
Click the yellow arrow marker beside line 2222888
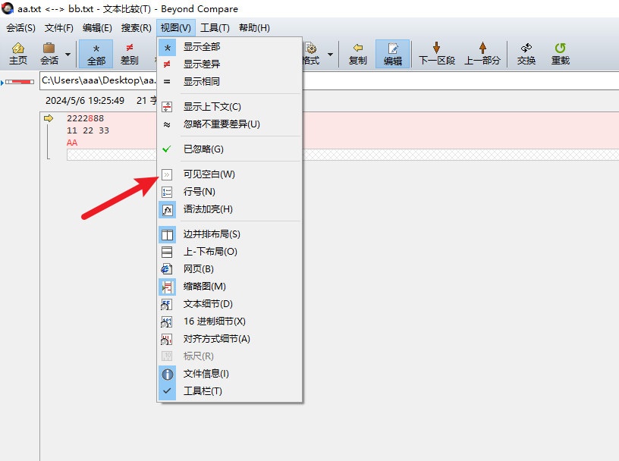click(49, 118)
